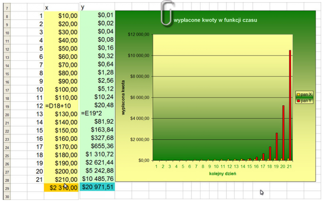Screen dimensions: 324x202
Task: Select the pan Y legend label
Action: coord(306,101)
